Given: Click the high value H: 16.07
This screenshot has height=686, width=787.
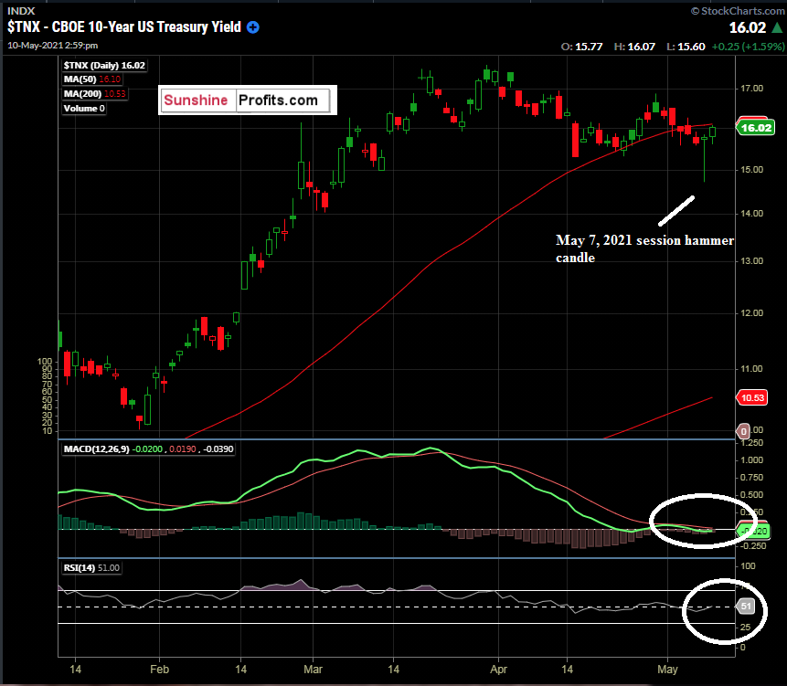Looking at the screenshot, I should pos(634,47).
